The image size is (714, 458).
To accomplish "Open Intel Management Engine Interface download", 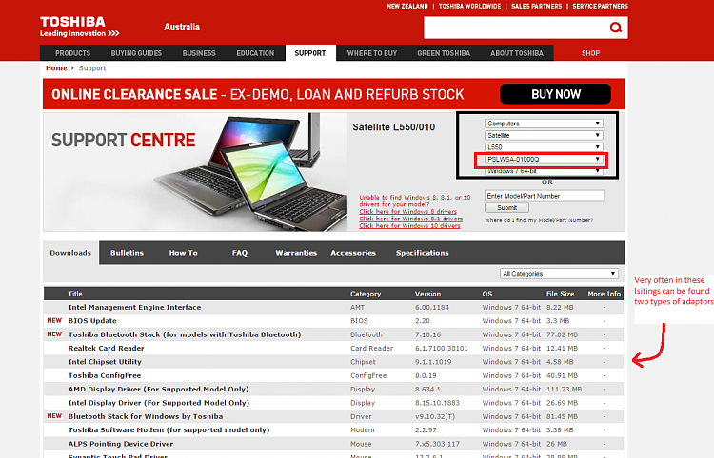I will pos(134,308).
